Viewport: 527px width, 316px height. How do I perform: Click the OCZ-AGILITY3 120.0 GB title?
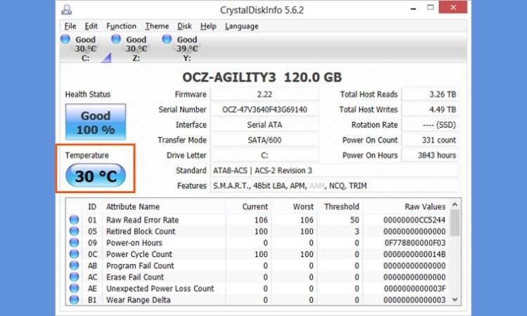tap(262, 77)
